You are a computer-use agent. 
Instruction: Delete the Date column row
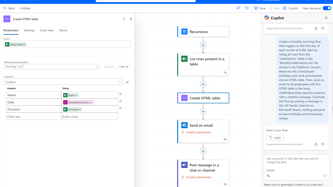coord(120,101)
